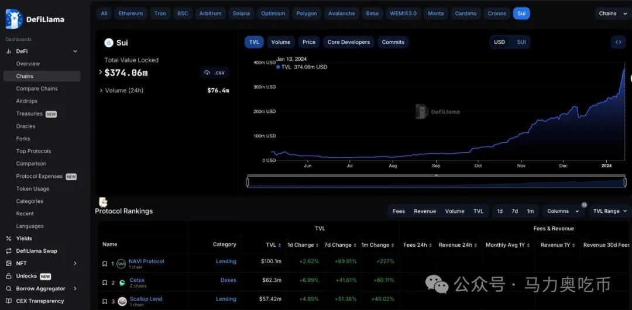Sort table by 1d Change column
Image resolution: width=632 pixels, height=310 pixels.
303,244
